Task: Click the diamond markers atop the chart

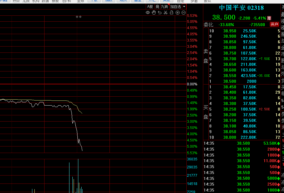Action: (x=79, y=17)
